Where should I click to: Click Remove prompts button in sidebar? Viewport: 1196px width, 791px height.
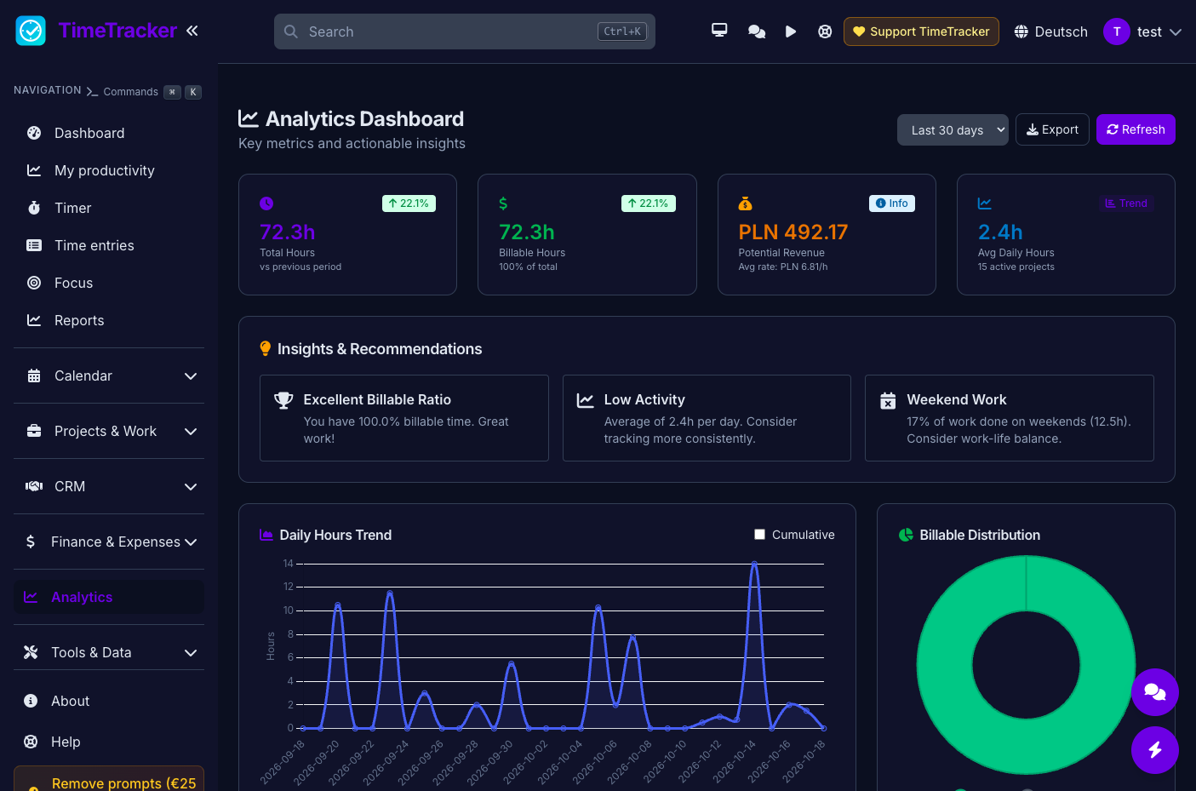(109, 778)
